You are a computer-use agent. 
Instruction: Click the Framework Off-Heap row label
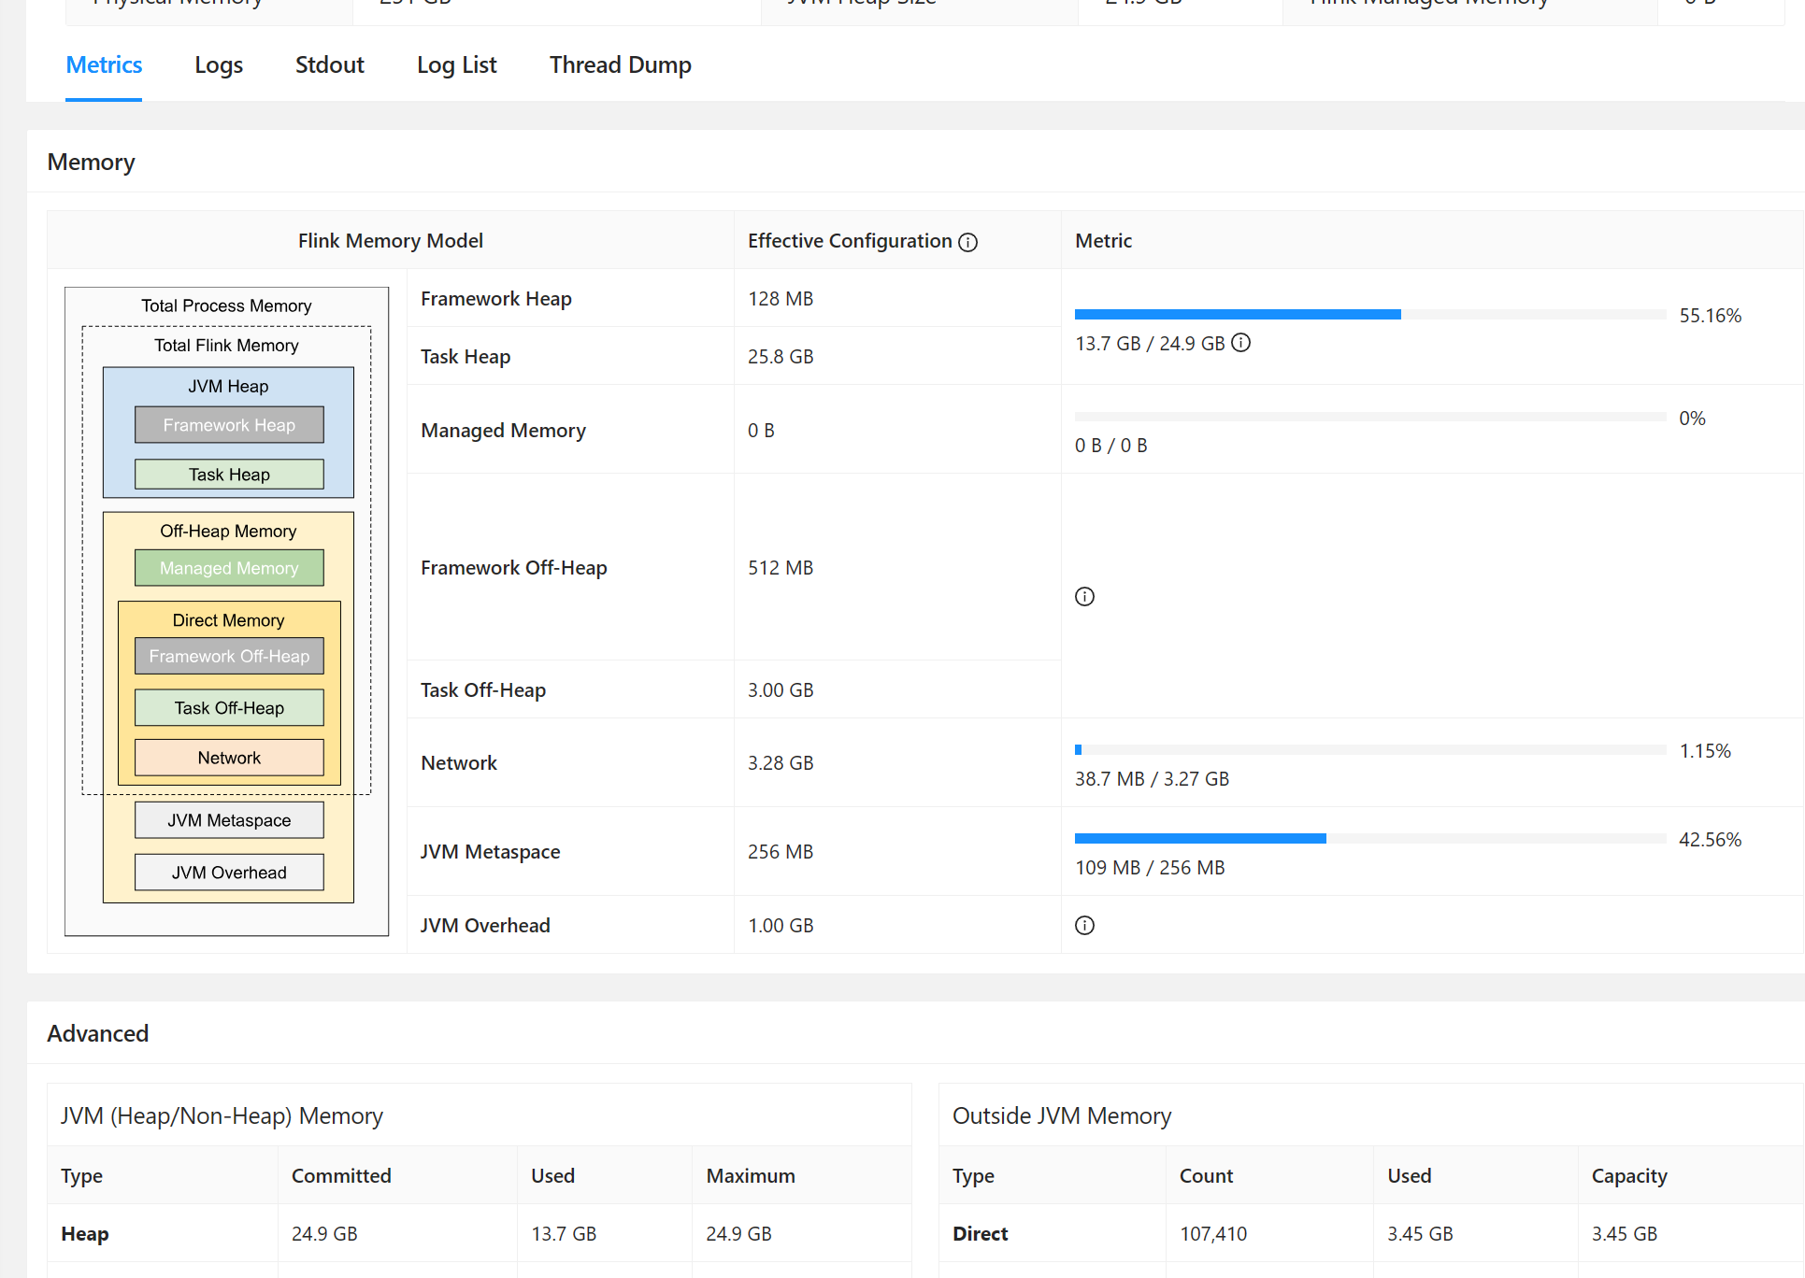coord(514,567)
